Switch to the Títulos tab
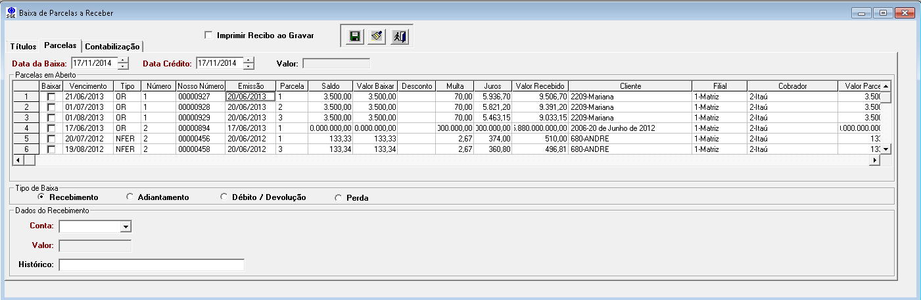Screen dimensions: 921x300 point(23,47)
